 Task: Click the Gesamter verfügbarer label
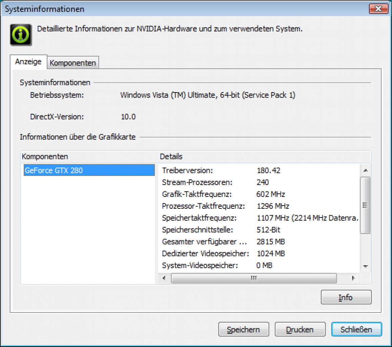click(x=205, y=242)
